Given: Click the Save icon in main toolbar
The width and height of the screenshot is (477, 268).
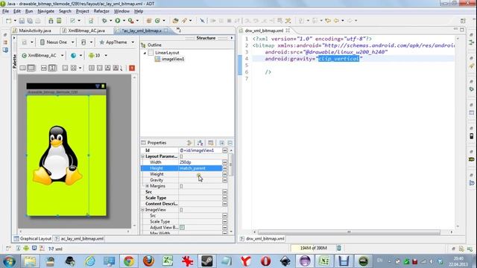Looking at the screenshot, I should [x=22, y=21].
